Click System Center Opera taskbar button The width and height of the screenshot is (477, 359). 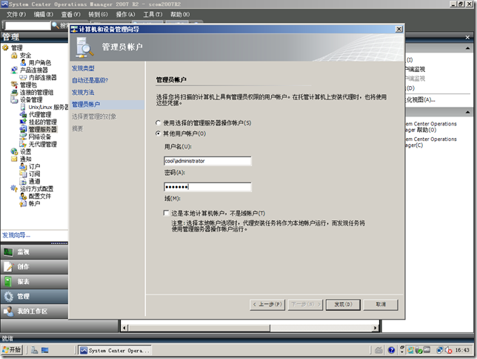pos(115,350)
